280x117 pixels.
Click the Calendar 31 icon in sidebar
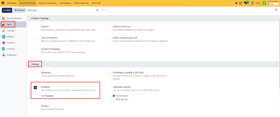(x=3, y=31)
